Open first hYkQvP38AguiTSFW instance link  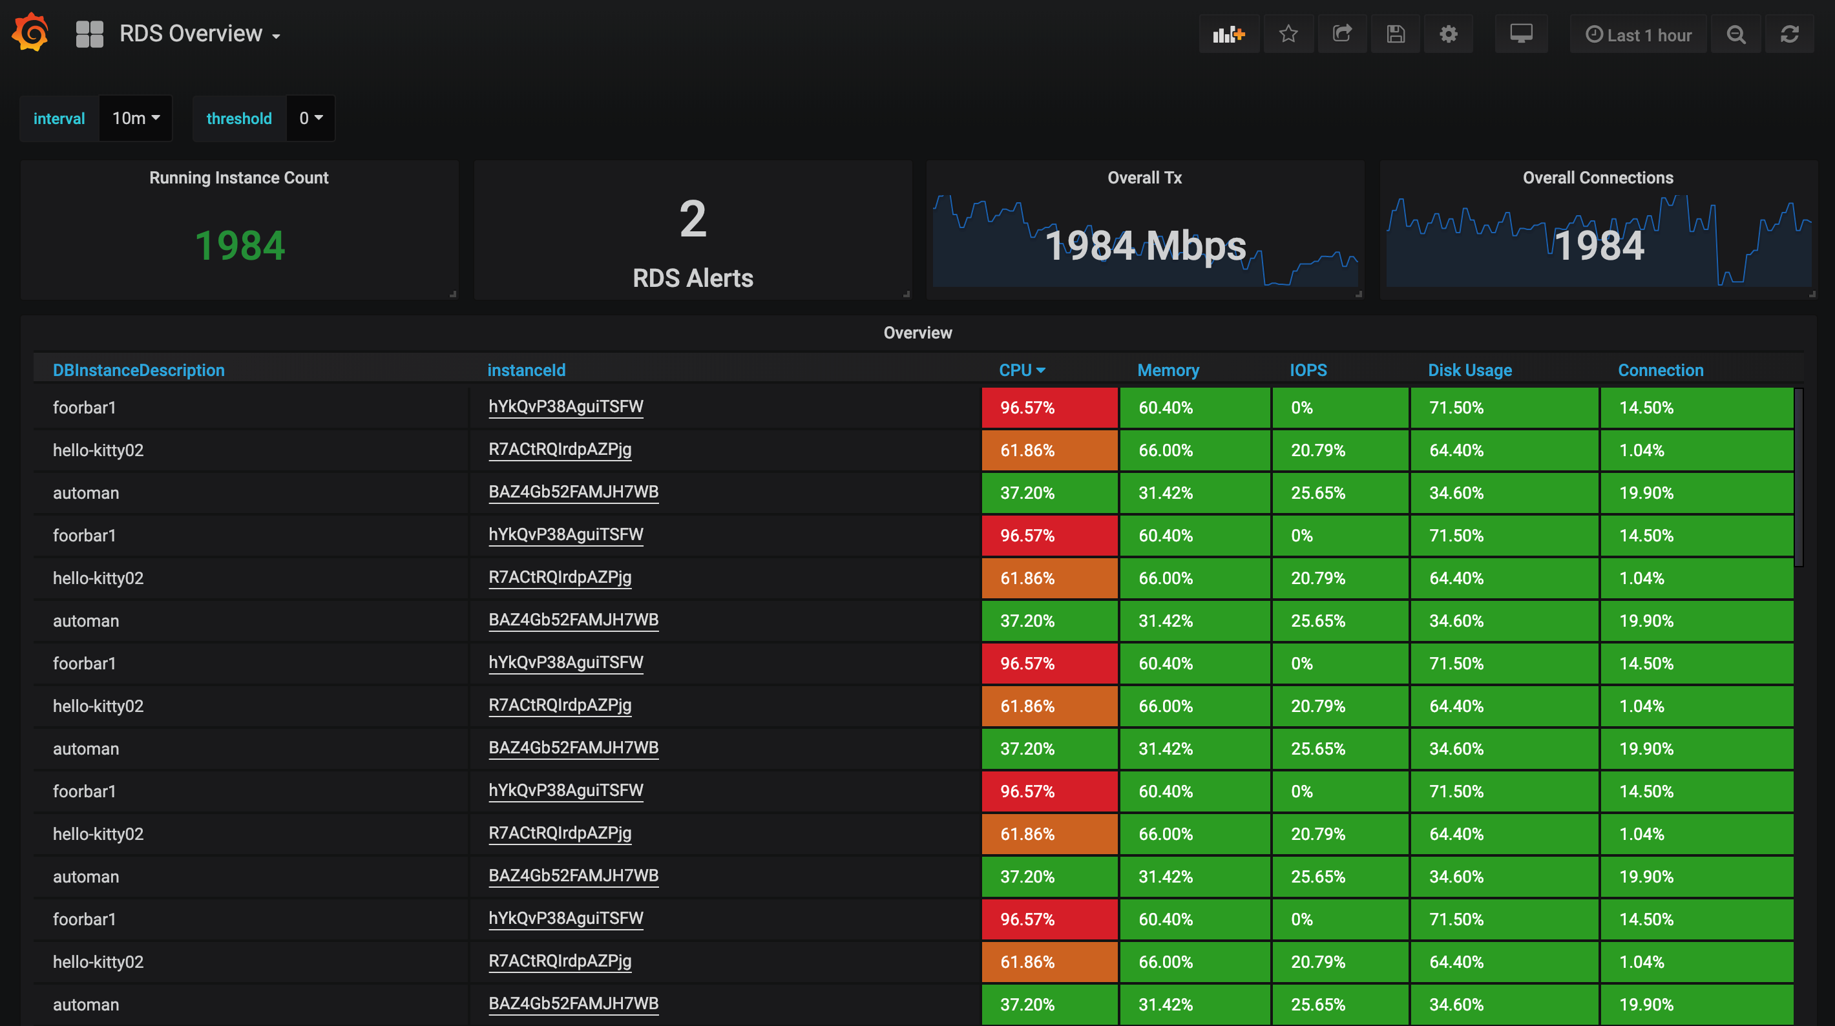[565, 406]
